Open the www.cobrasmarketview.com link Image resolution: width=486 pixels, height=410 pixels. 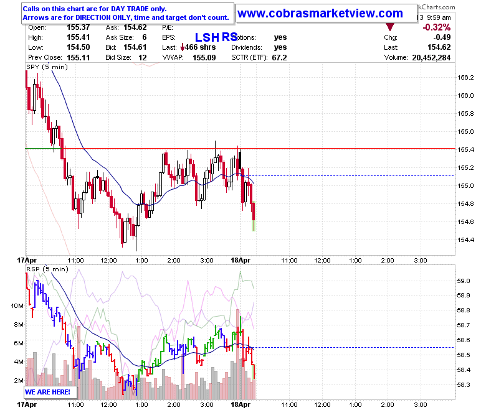320,13
